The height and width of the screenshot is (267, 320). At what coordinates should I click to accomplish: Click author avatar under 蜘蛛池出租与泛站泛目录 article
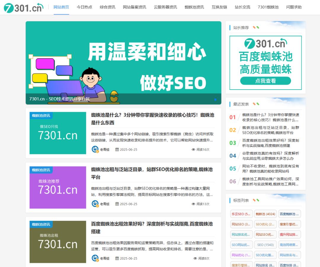click(x=95, y=204)
